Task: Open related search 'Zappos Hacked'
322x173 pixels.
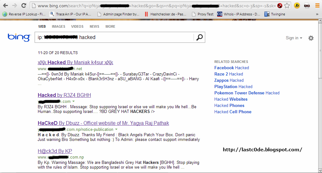Action: [x=229, y=81]
